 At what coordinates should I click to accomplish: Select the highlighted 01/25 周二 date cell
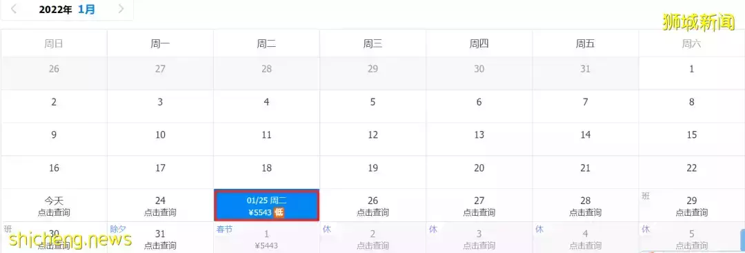click(x=266, y=205)
